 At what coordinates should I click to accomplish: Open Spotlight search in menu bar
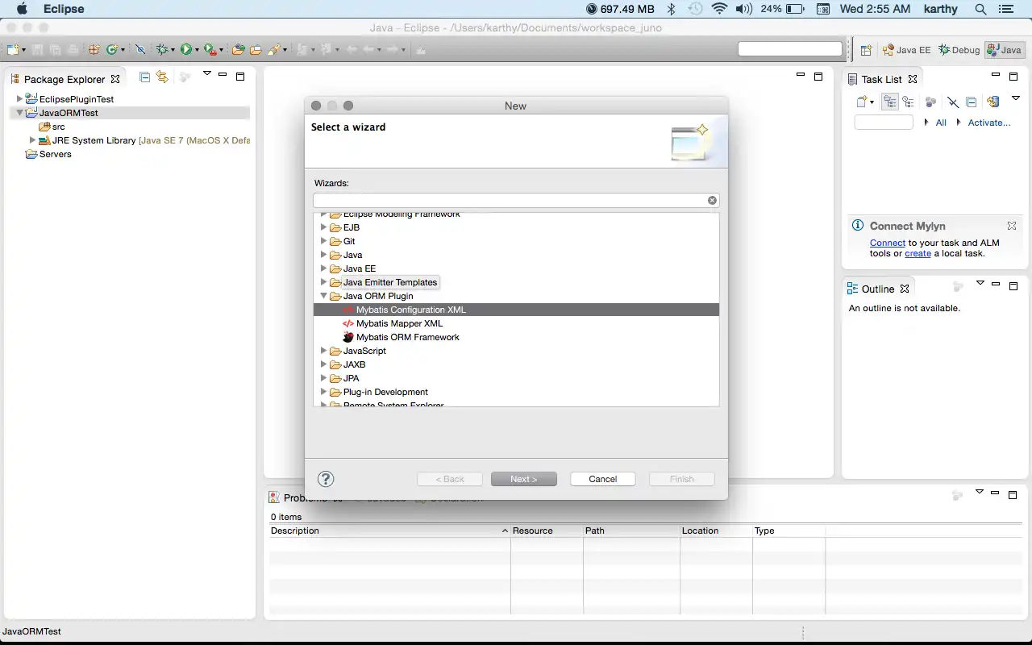coord(980,9)
